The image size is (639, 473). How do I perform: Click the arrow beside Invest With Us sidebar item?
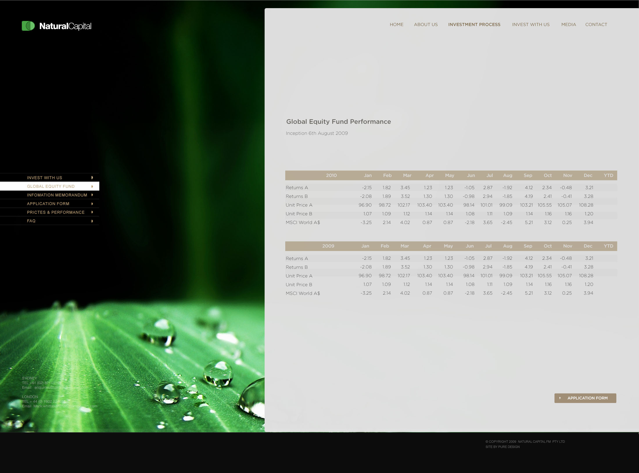[92, 178]
